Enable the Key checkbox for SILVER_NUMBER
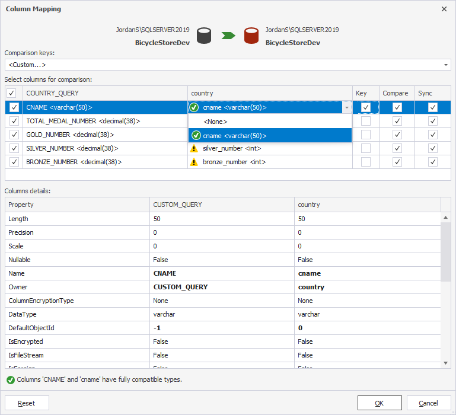The width and height of the screenshot is (456, 415). (x=366, y=148)
